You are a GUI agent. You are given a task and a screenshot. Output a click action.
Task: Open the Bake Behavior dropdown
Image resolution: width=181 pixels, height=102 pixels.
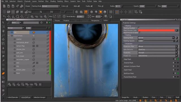point(158,50)
